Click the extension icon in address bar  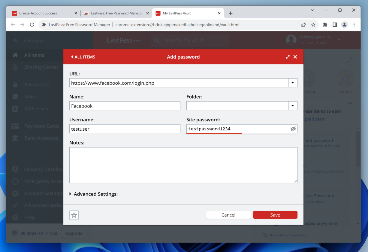[44, 25]
